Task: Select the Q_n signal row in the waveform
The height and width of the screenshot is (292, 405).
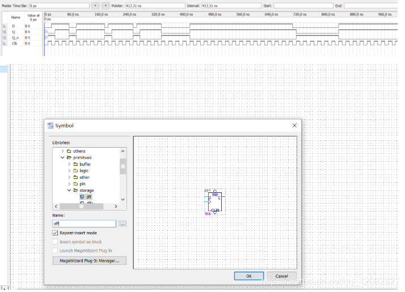Action: (22, 37)
